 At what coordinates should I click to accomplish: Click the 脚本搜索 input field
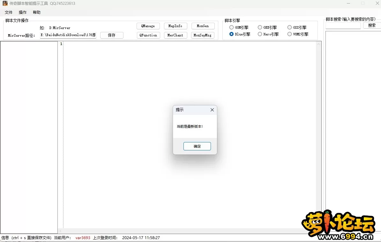tap(343, 26)
